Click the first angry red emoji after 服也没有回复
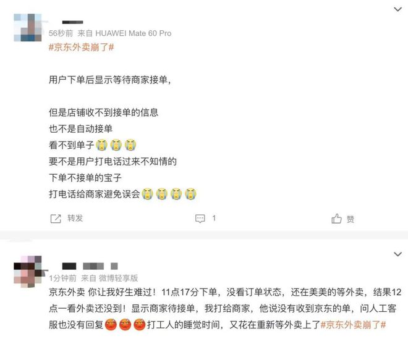The image size is (408, 339). tap(111, 325)
